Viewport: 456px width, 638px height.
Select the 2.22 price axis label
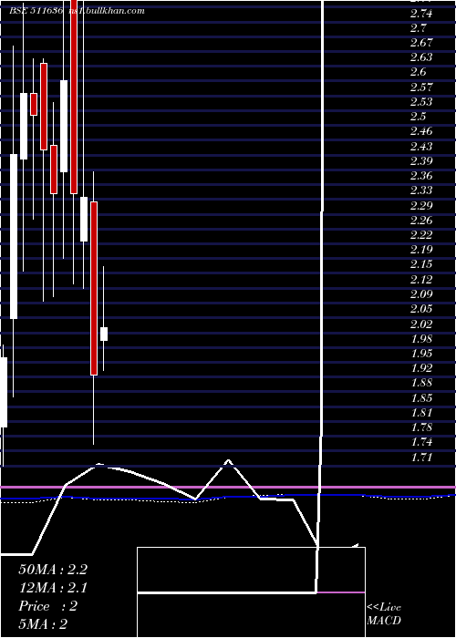click(421, 235)
